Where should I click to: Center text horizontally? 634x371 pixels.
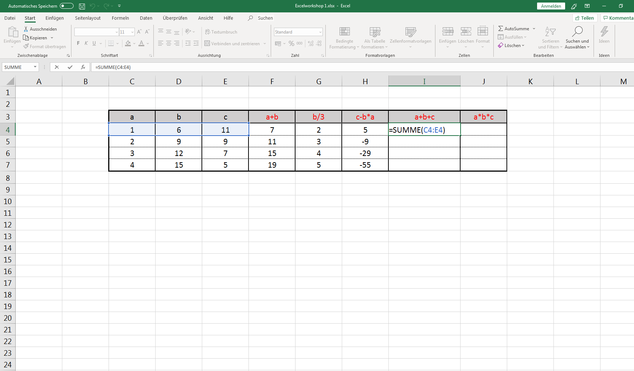[169, 43]
